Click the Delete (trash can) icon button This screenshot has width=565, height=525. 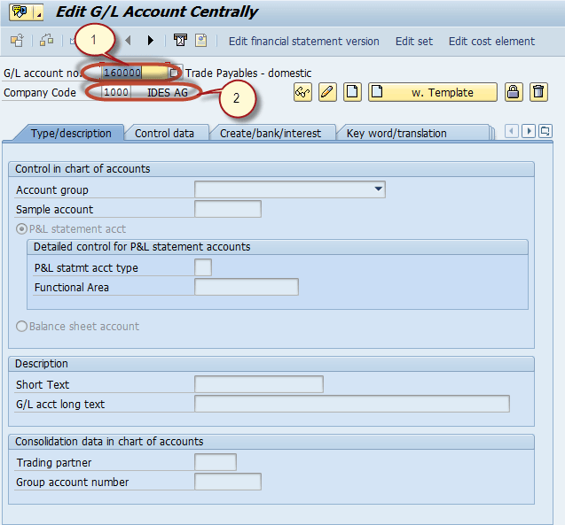538,92
